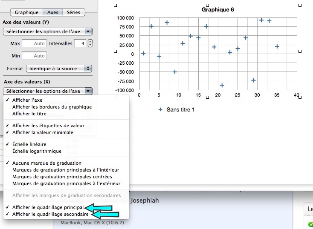Select Échelle linéaire option
Image resolution: width=313 pixels, height=229 pixels.
tap(66, 144)
